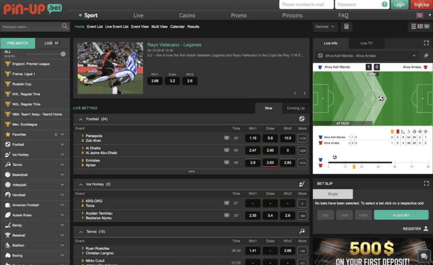Switch to grid layout view icon
433x265 pixels.
(420, 27)
